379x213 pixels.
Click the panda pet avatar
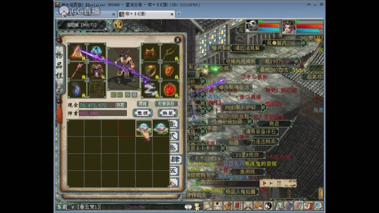coord(252,26)
